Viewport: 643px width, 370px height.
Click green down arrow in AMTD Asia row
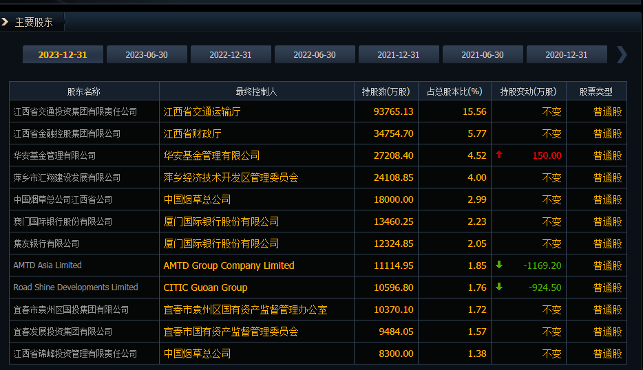(499, 265)
